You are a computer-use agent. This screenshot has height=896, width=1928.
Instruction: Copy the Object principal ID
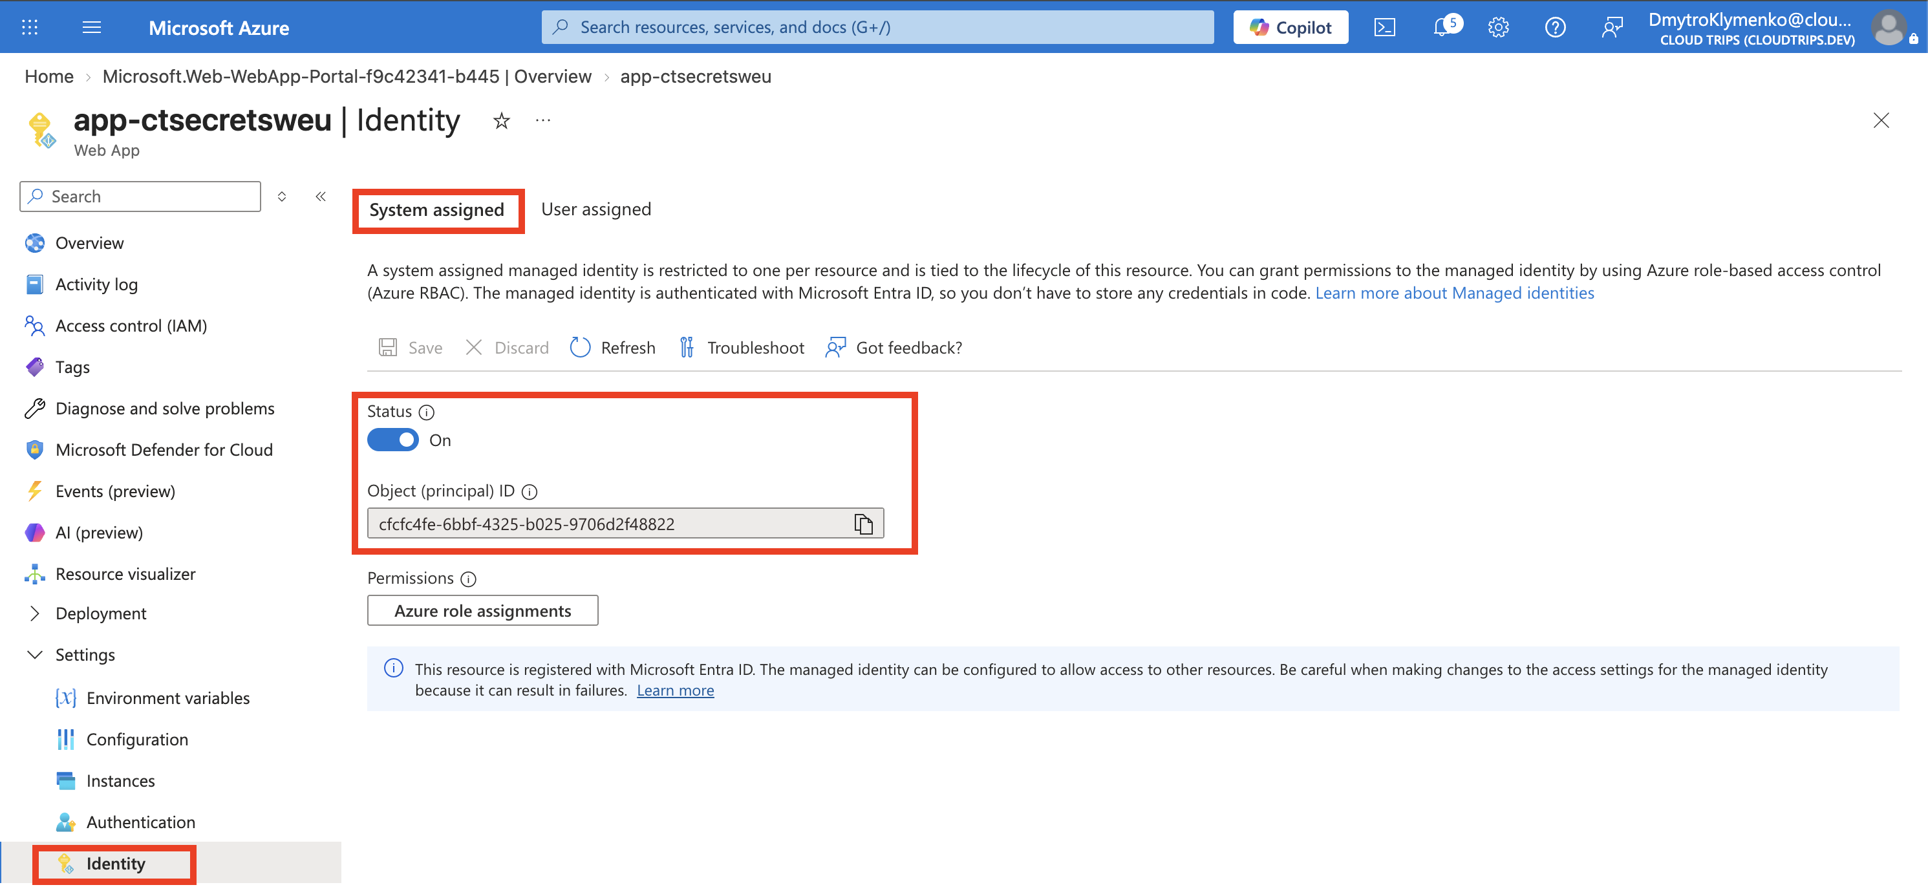tap(863, 523)
